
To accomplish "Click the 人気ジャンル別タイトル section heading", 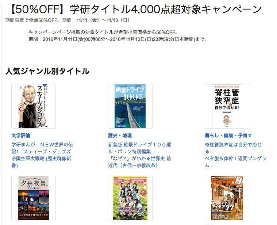I will (x=47, y=71).
